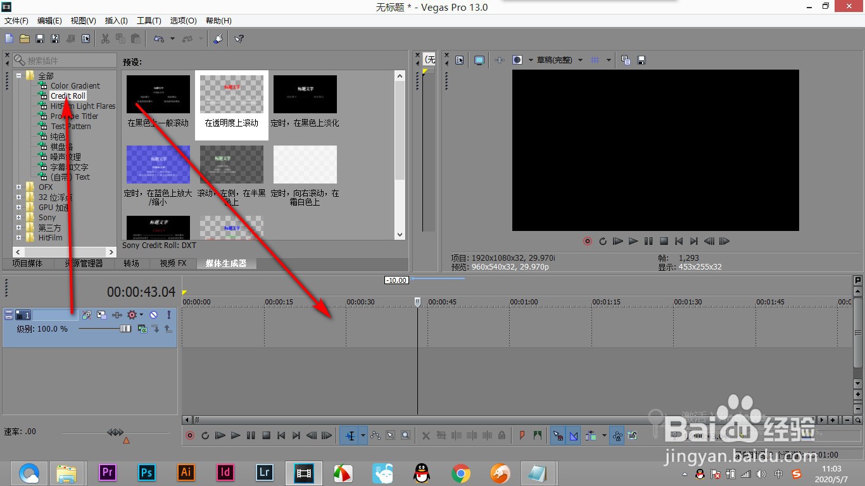Click the What's This help icon
This screenshot has width=865, height=486.
[x=239, y=39]
